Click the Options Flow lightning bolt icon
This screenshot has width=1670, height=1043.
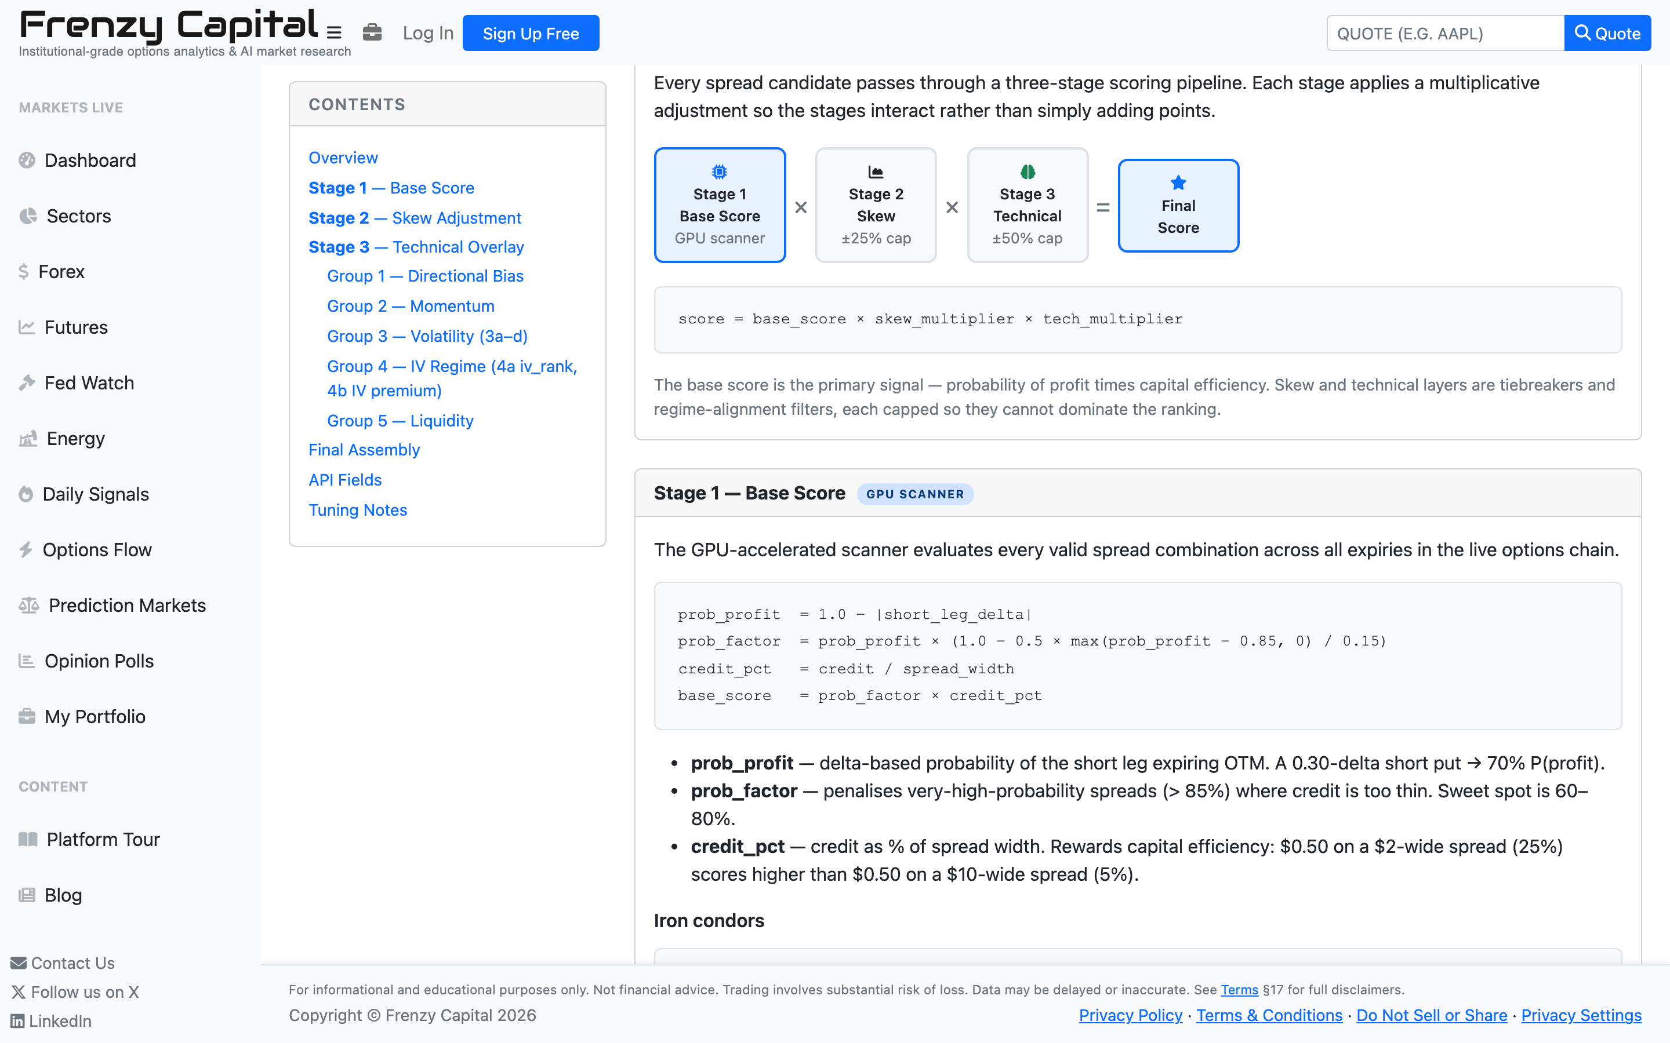click(x=26, y=550)
